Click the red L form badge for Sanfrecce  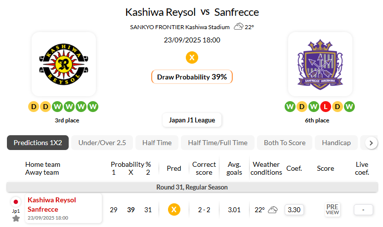tap(325, 107)
